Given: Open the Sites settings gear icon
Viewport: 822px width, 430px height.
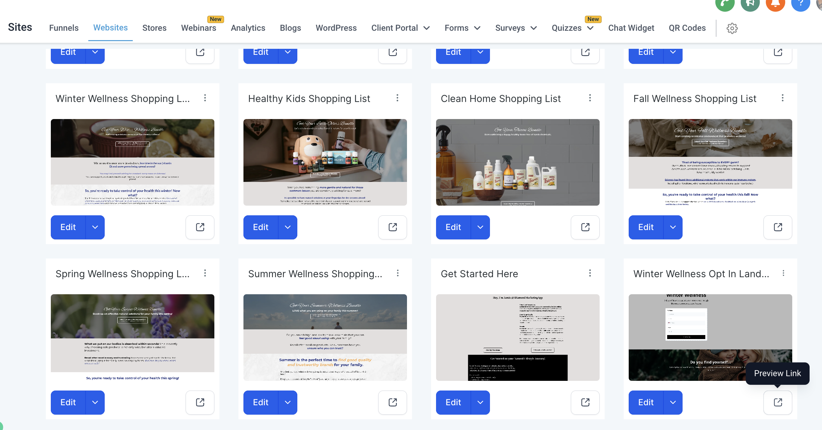Looking at the screenshot, I should click(x=732, y=28).
